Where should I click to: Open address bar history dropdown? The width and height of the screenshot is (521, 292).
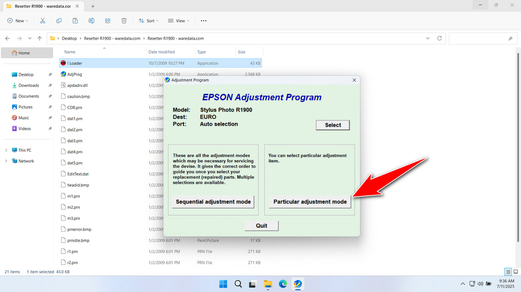[428, 38]
